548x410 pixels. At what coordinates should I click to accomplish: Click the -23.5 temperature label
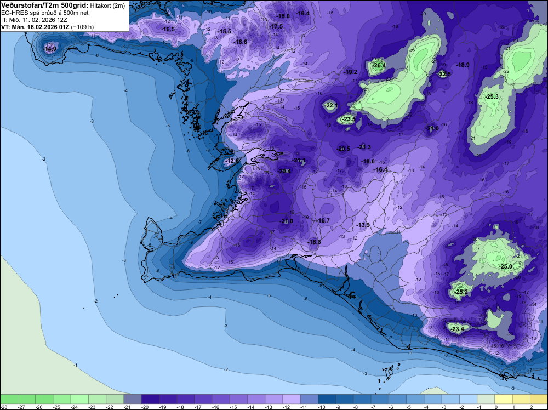[x=349, y=119]
